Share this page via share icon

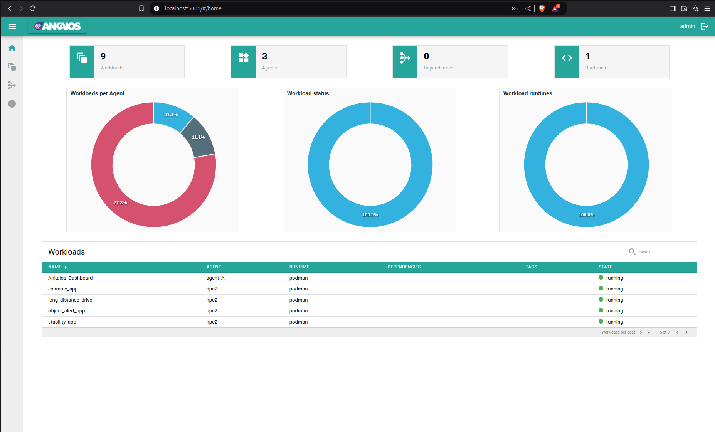click(x=528, y=8)
